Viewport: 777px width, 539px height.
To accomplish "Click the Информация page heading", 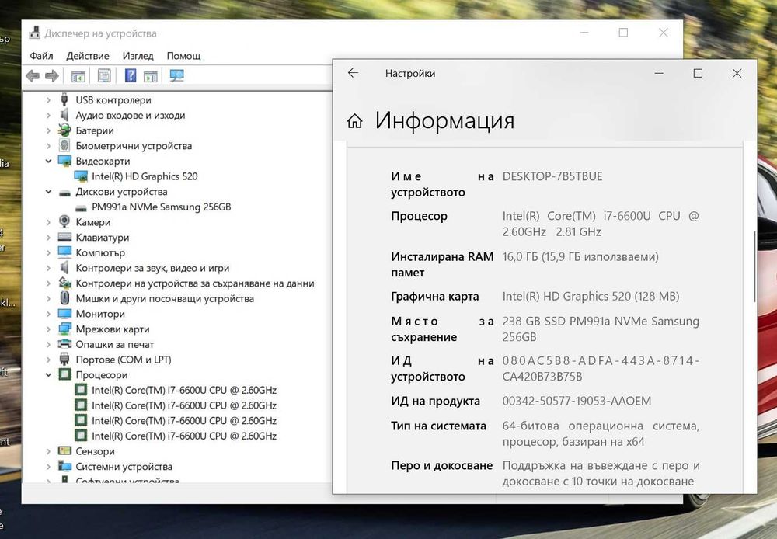I will (x=444, y=120).
